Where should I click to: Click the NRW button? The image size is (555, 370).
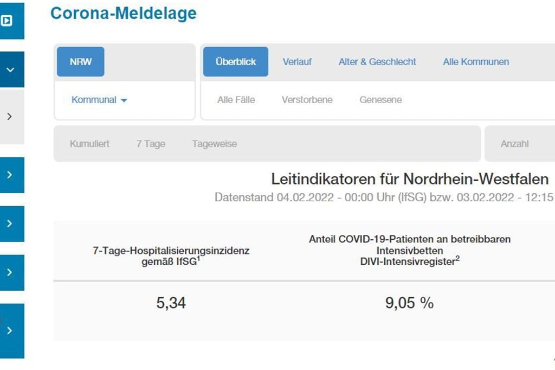80,61
